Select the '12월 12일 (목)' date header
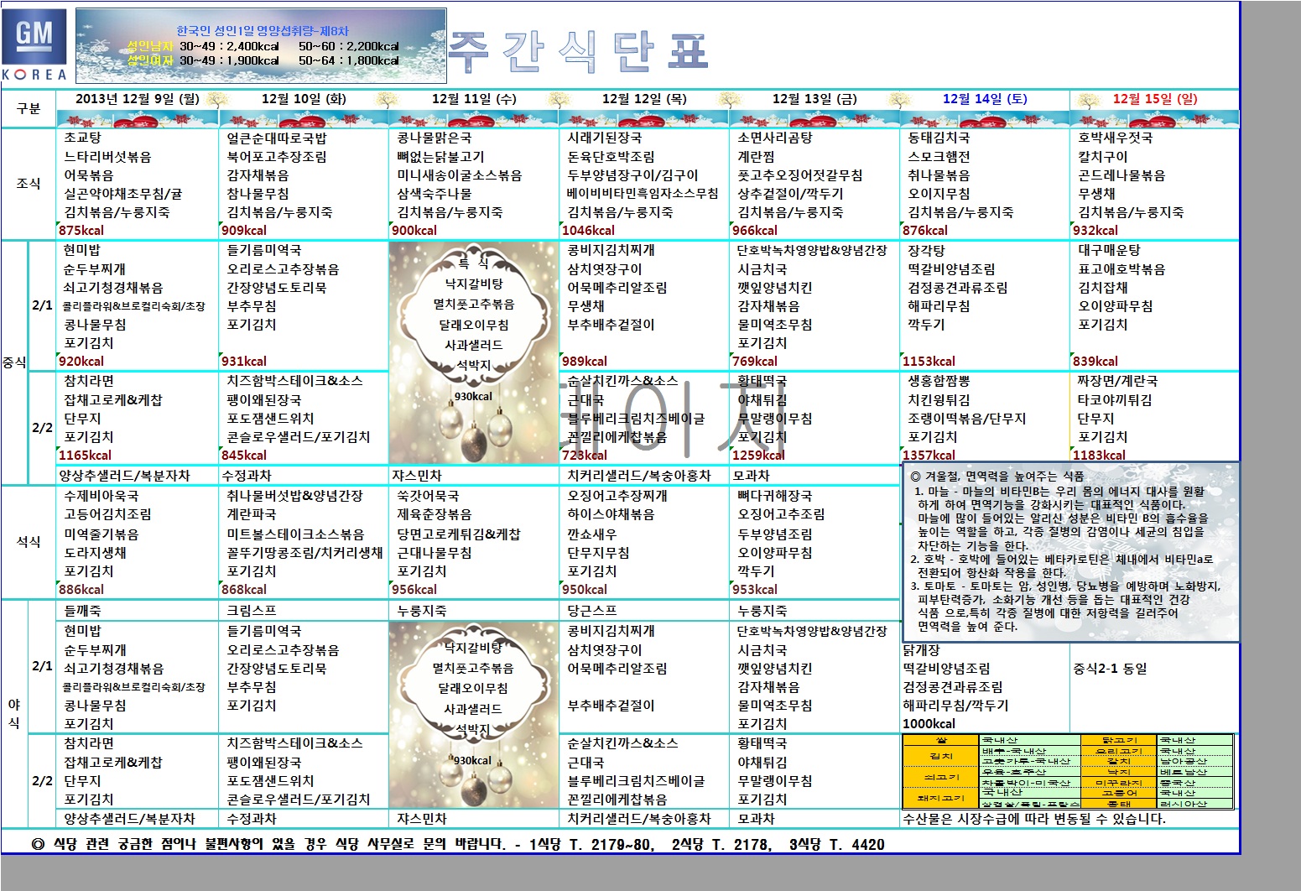Viewport: 1301px width, 891px height. tap(644, 99)
